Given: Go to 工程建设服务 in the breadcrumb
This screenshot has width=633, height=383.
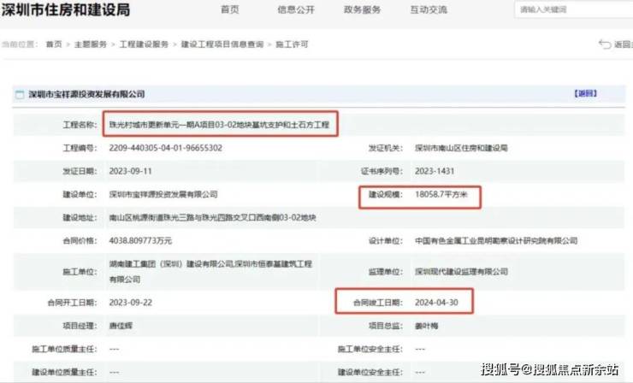Looking at the screenshot, I should point(144,44).
